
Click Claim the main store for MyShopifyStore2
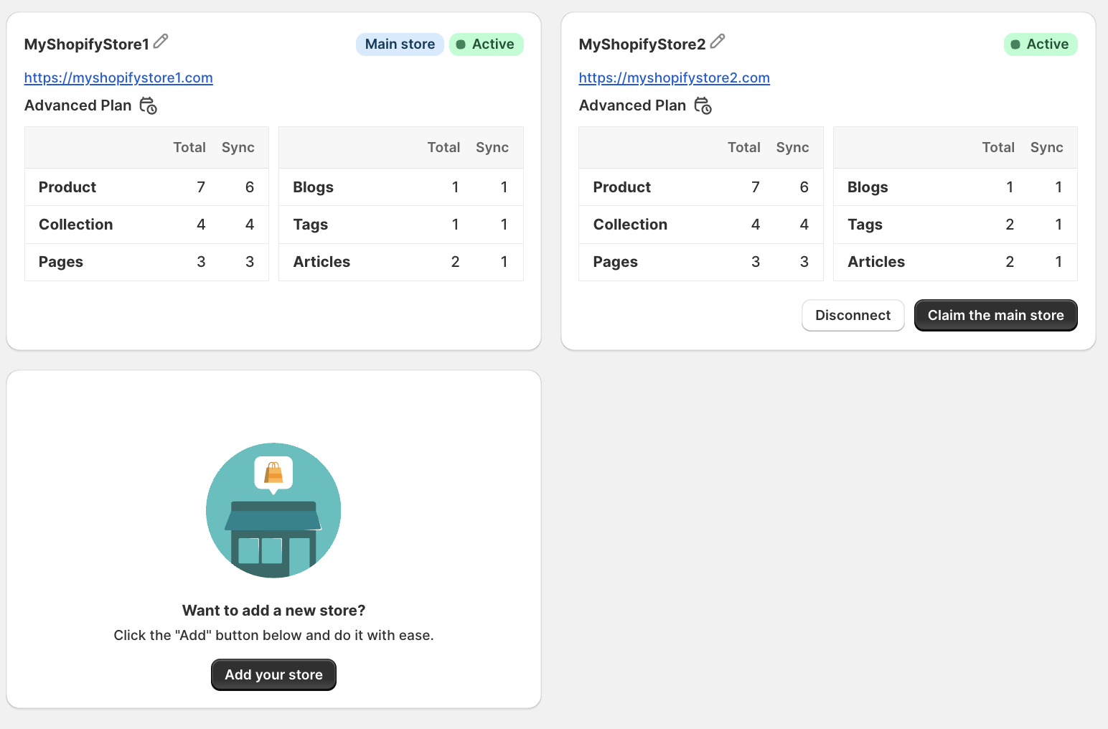click(995, 315)
